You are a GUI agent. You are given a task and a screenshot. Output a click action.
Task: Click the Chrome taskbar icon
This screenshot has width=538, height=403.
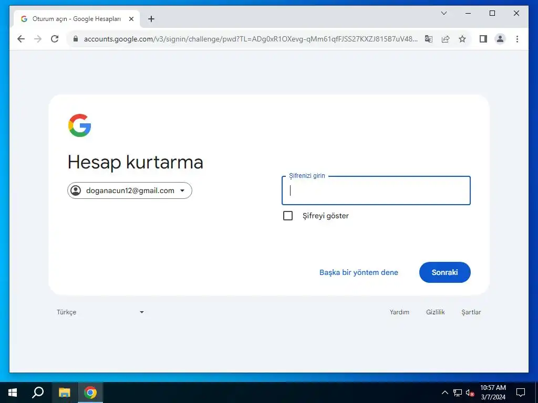[90, 393]
